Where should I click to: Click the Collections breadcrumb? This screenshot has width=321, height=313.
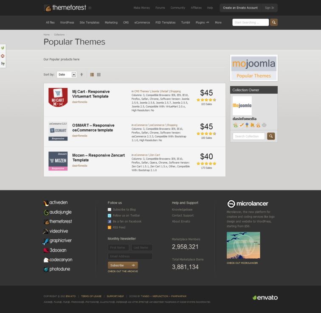[x=59, y=35]
